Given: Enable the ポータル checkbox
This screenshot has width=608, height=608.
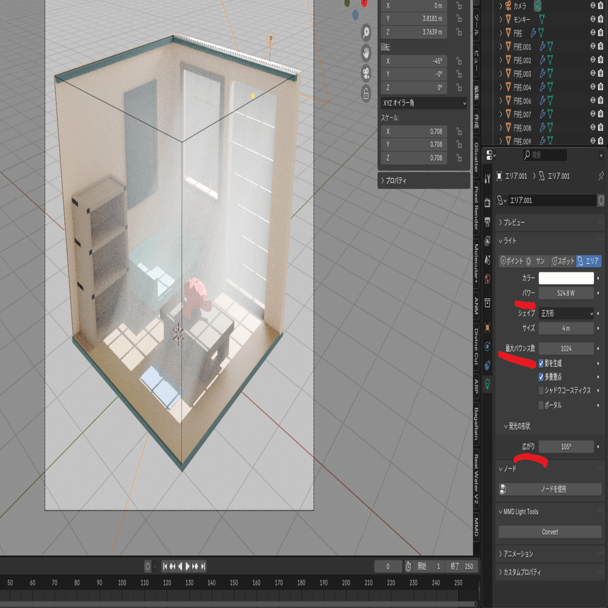Looking at the screenshot, I should tap(541, 405).
